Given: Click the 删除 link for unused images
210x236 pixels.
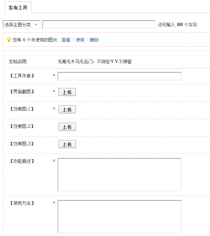Looking at the screenshot, I should coord(94,40).
